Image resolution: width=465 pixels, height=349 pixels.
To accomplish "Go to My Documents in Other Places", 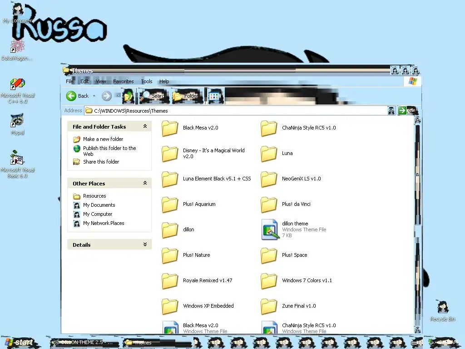I will click(x=99, y=205).
